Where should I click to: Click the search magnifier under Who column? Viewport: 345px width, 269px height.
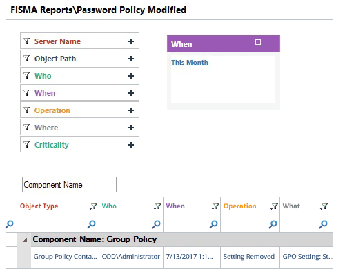tap(157, 224)
